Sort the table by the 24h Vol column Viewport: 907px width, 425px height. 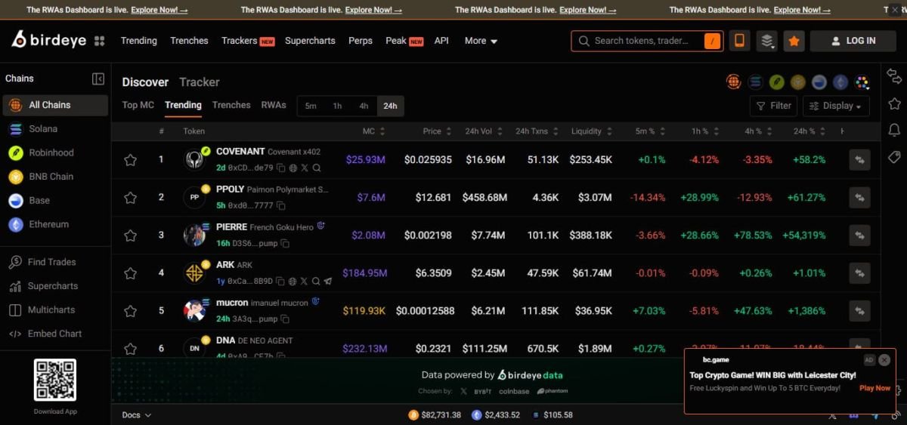point(482,131)
